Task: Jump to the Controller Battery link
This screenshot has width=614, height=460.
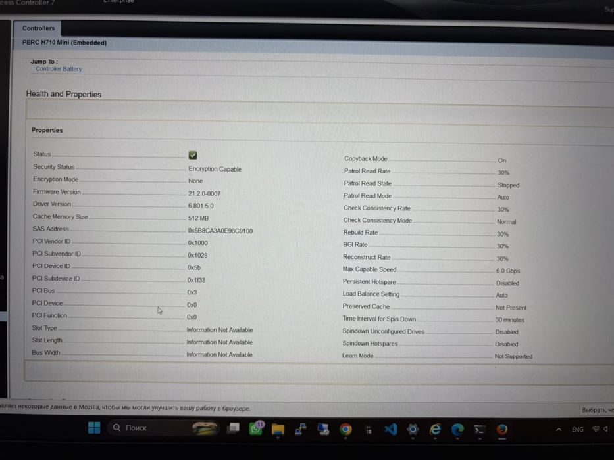Action: 59,69
